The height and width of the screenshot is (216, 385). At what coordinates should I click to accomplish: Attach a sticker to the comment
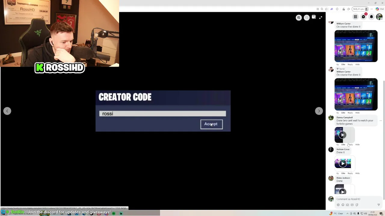point(357,205)
